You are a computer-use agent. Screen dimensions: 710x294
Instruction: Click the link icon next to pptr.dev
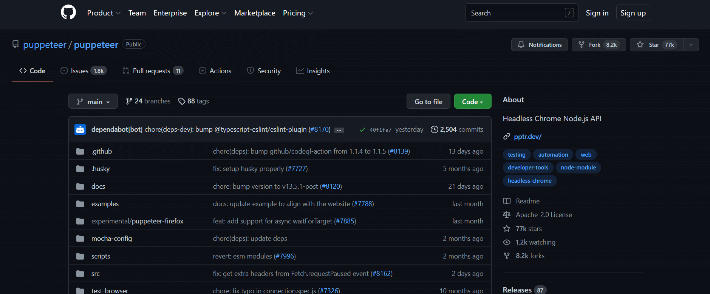[507, 137]
